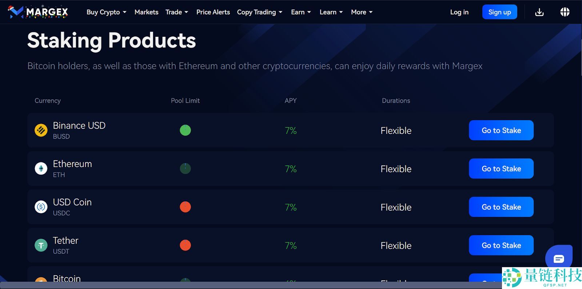Click the Tether coin icon

coord(41,245)
